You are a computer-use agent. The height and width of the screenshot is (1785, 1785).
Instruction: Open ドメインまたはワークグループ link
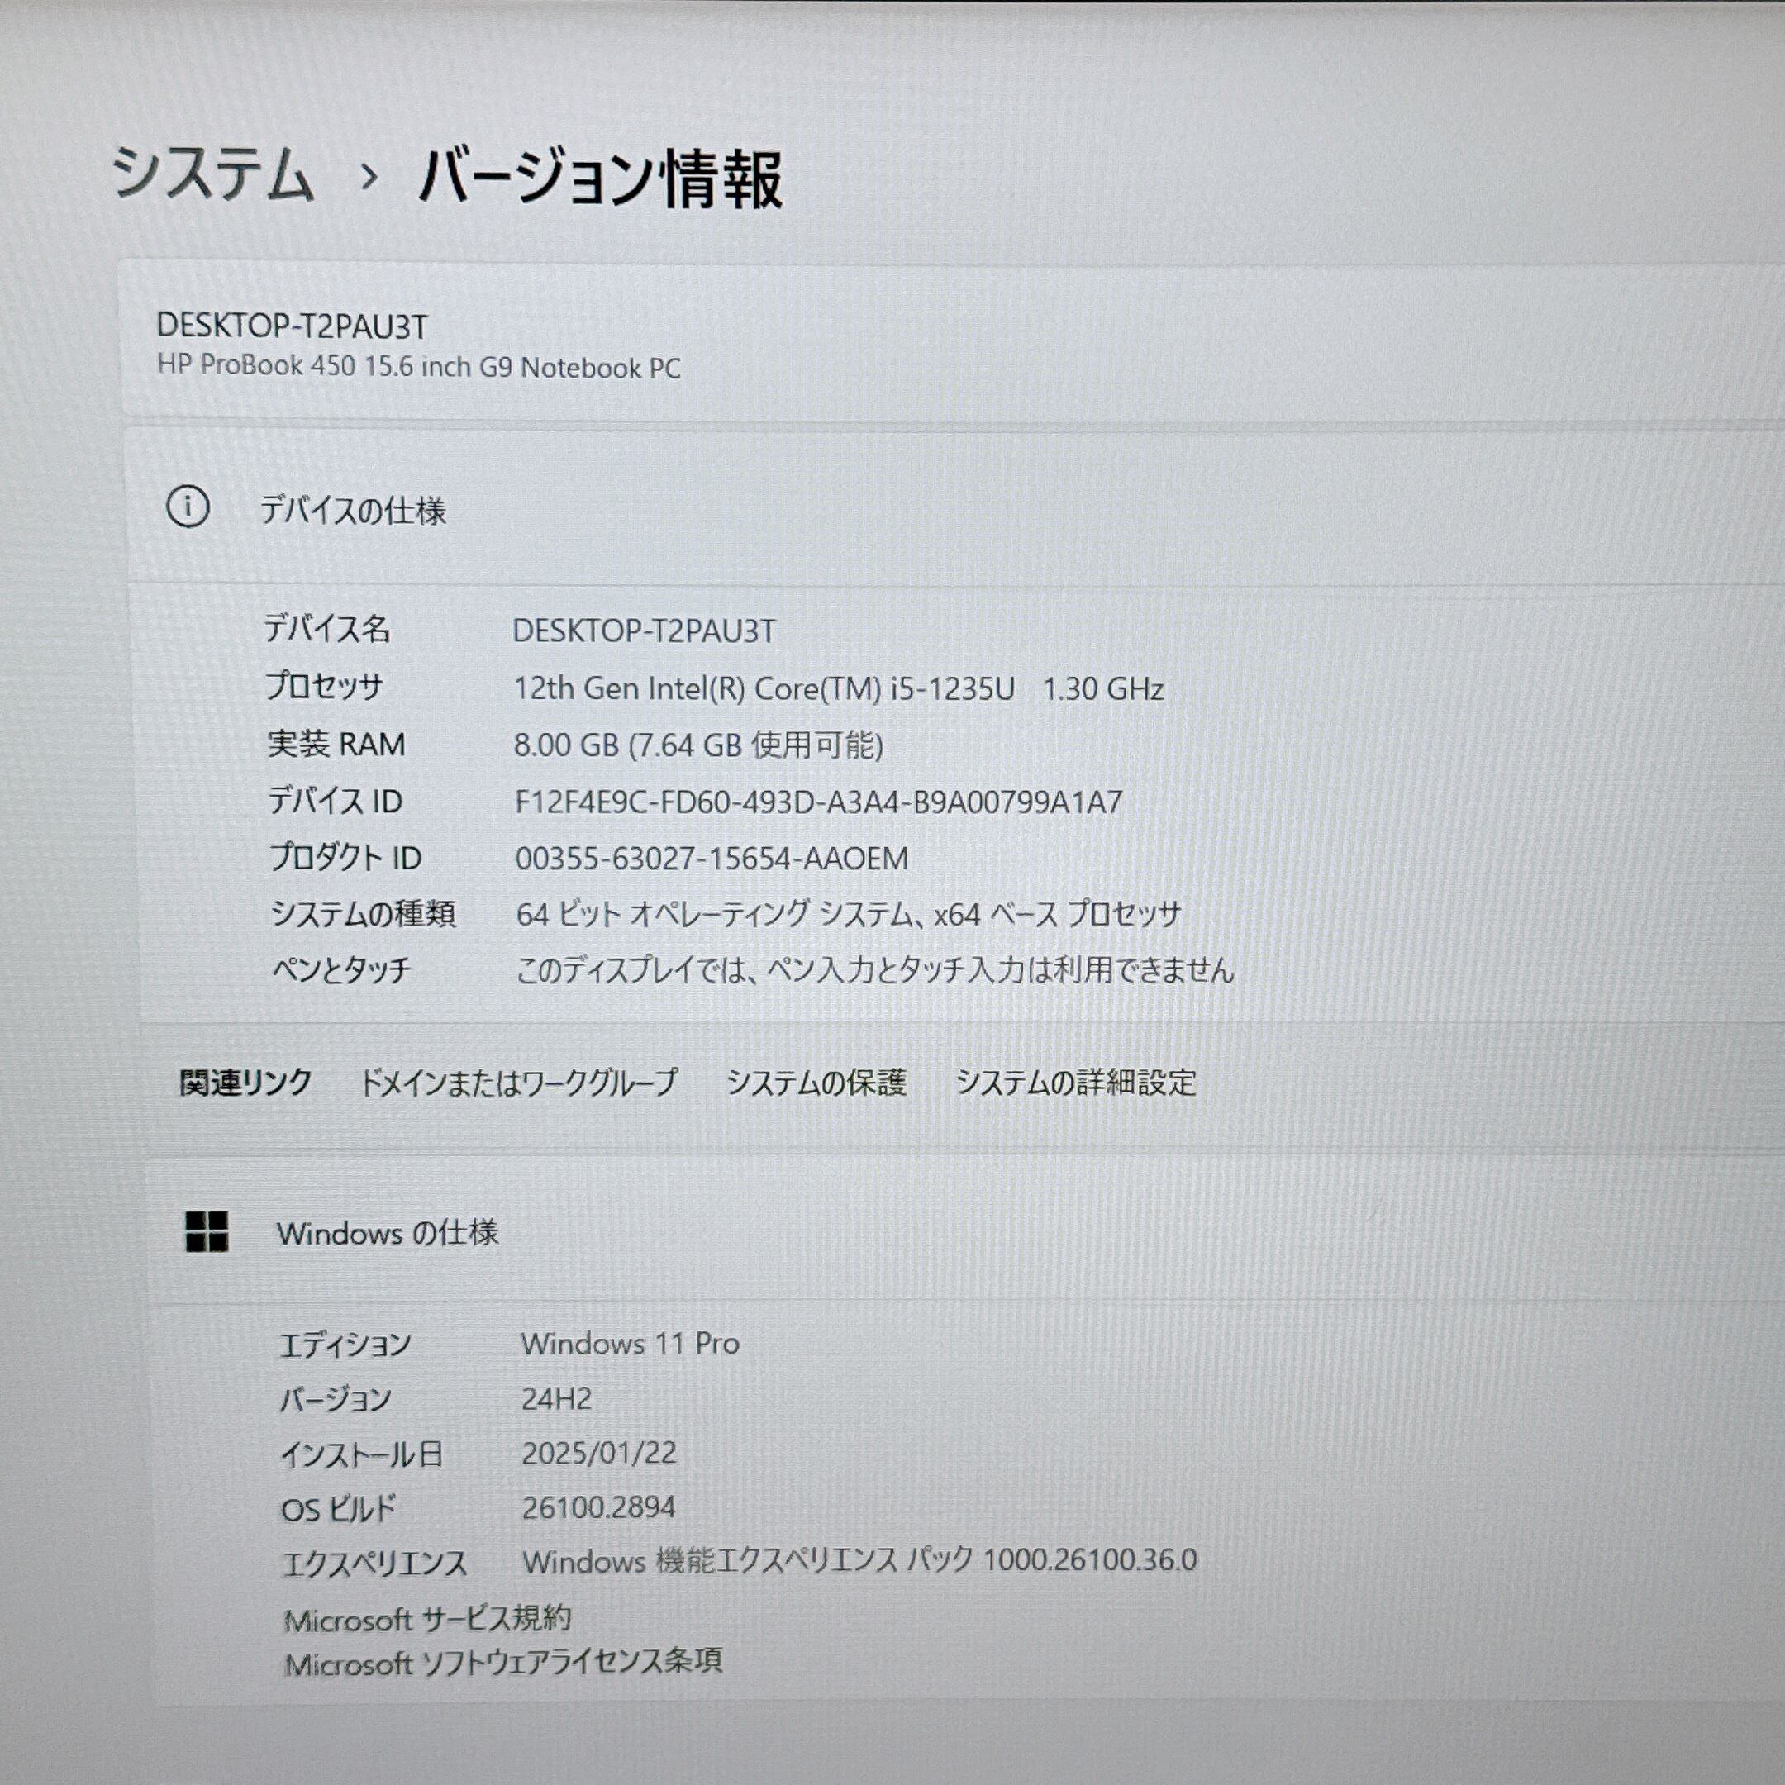click(517, 1082)
